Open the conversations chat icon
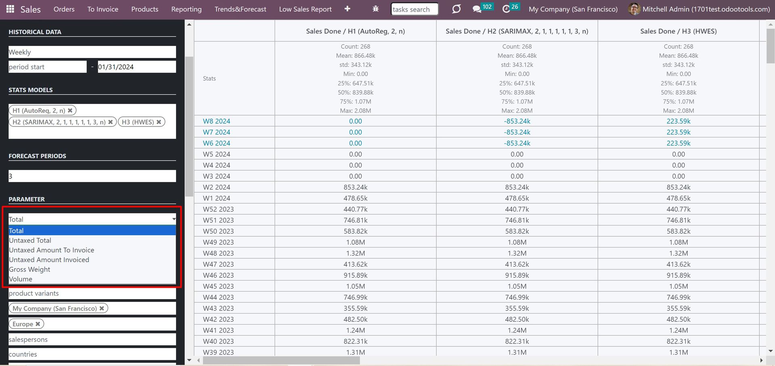This screenshot has height=366, width=775. (477, 9)
